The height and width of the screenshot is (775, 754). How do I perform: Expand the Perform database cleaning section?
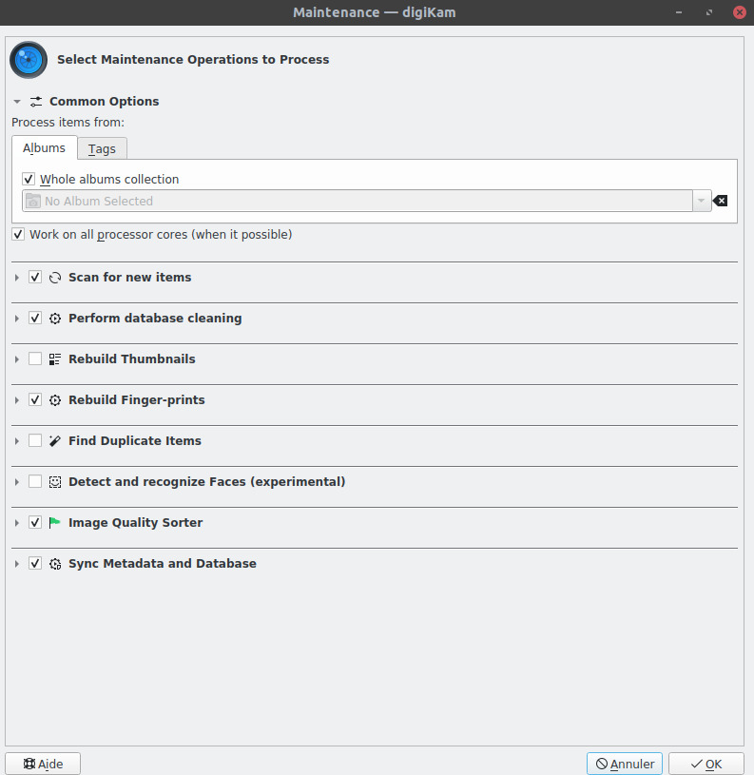pyautogui.click(x=17, y=319)
